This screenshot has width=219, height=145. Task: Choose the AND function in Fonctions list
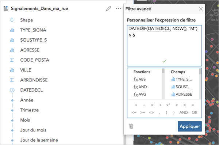click(x=140, y=87)
